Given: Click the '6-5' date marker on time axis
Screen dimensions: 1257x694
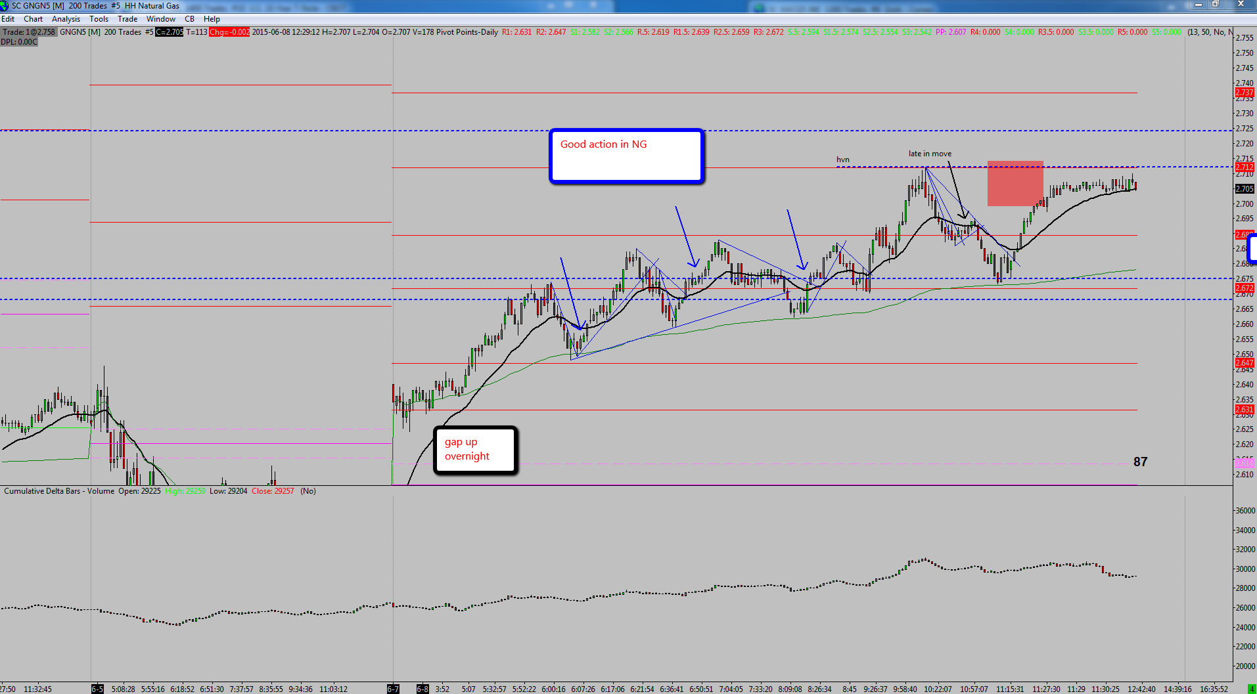Looking at the screenshot, I should click(x=97, y=689).
